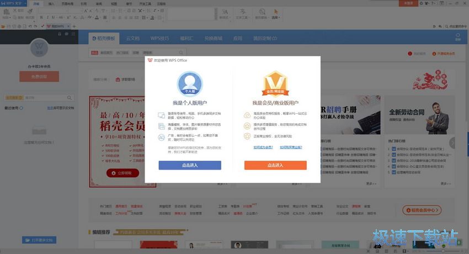The height and width of the screenshot is (254, 469).
Task: Select the 应用 tab
Action: (238, 38)
